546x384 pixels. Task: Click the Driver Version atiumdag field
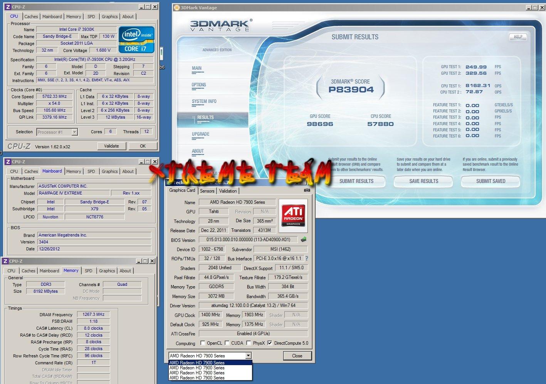tap(253, 305)
